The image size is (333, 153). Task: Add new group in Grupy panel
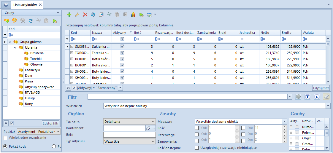coord(6,20)
